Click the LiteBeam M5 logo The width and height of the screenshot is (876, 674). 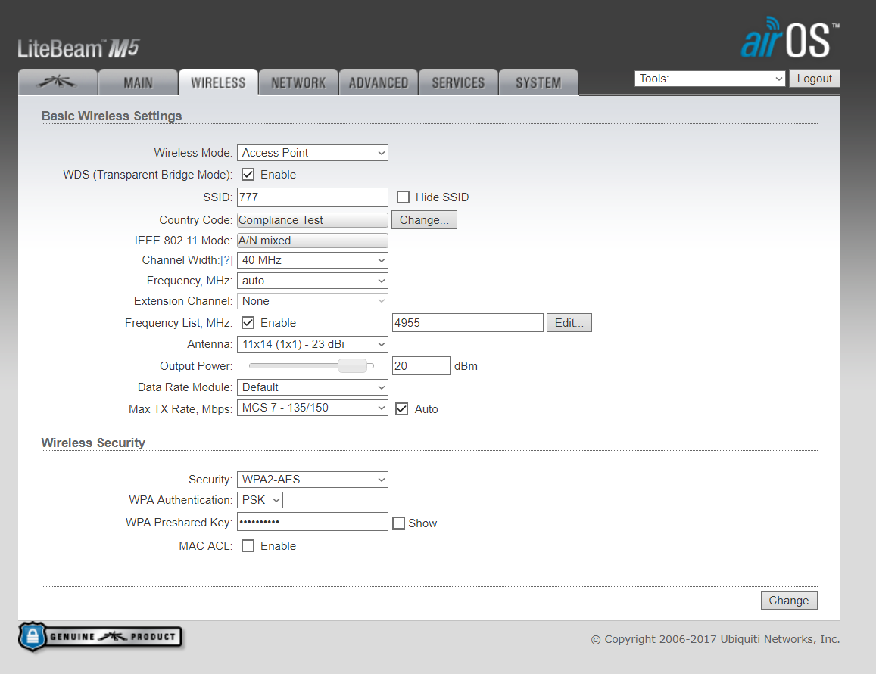click(x=78, y=48)
